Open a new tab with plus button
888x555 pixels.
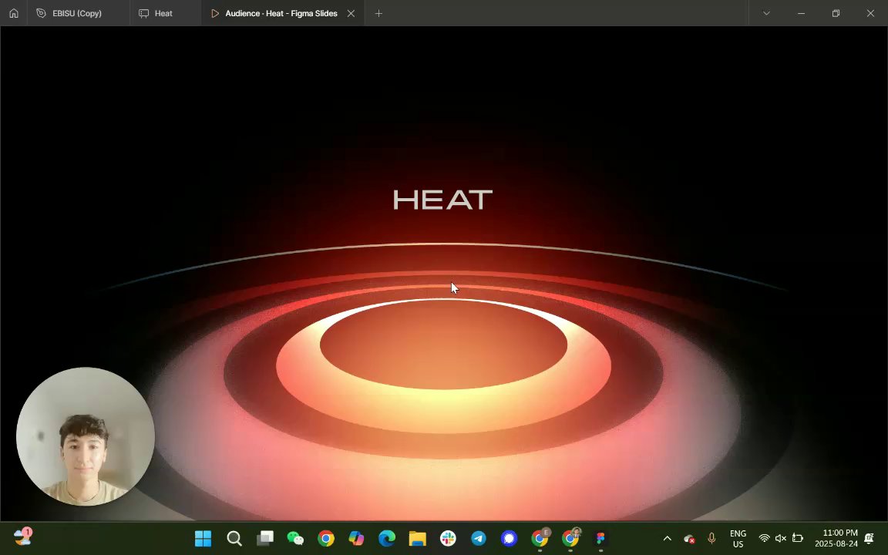tap(379, 13)
